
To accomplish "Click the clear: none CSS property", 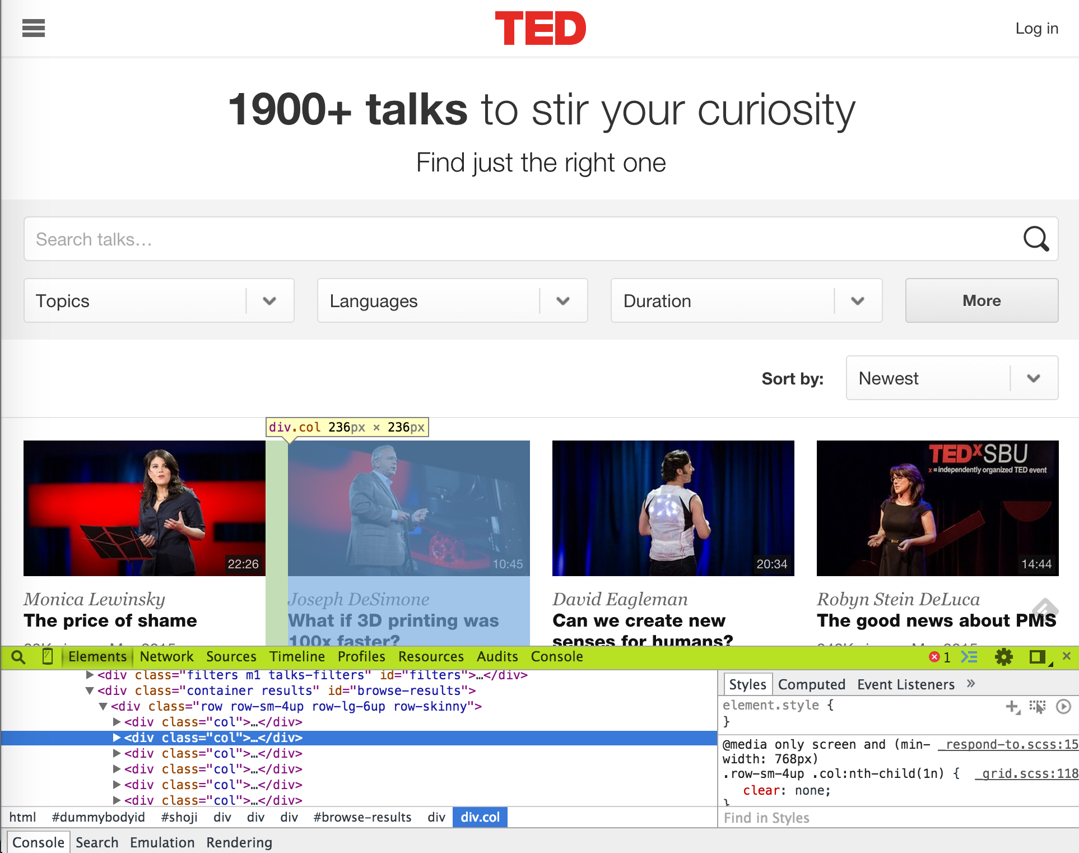I will (x=787, y=790).
